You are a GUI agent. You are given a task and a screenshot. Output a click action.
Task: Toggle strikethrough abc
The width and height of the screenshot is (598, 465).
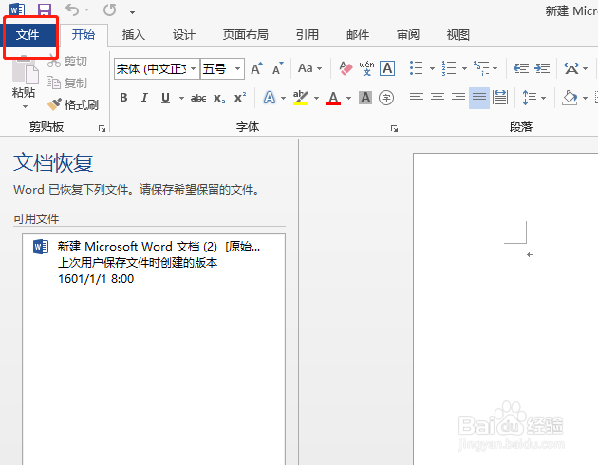[198, 98]
